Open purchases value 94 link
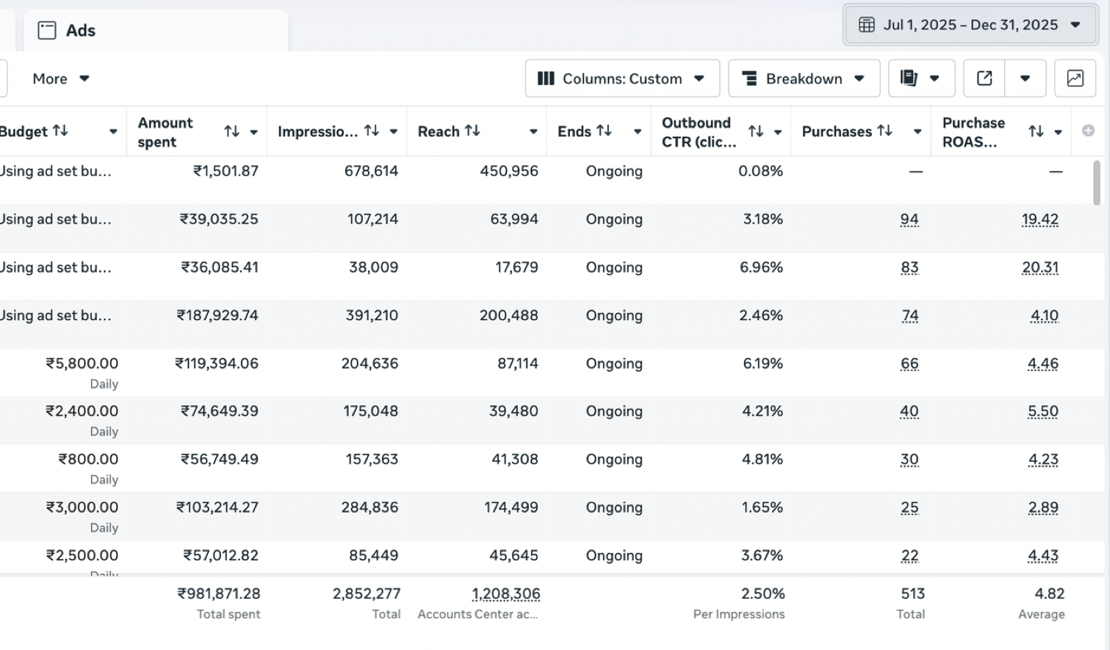This screenshot has height=650, width=1110. pyautogui.click(x=909, y=220)
